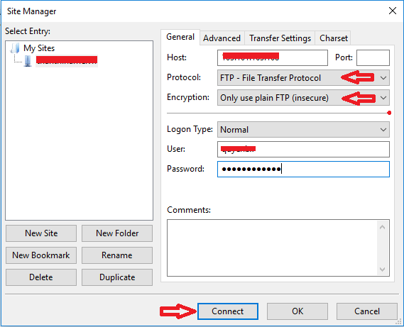This screenshot has height=327, width=404.
Task: Create a New Folder
Action: pos(117,233)
